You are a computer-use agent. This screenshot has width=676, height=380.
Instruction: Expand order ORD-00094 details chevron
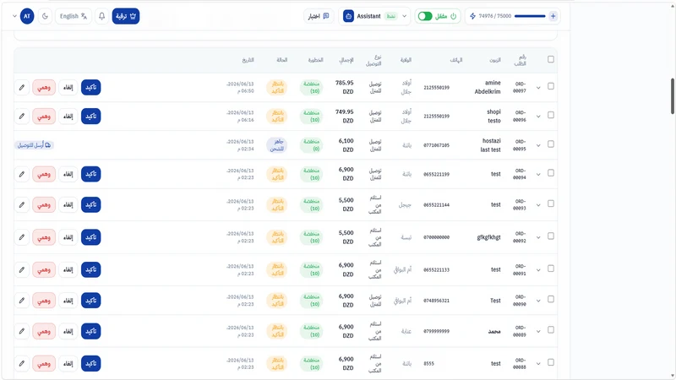[x=538, y=175]
